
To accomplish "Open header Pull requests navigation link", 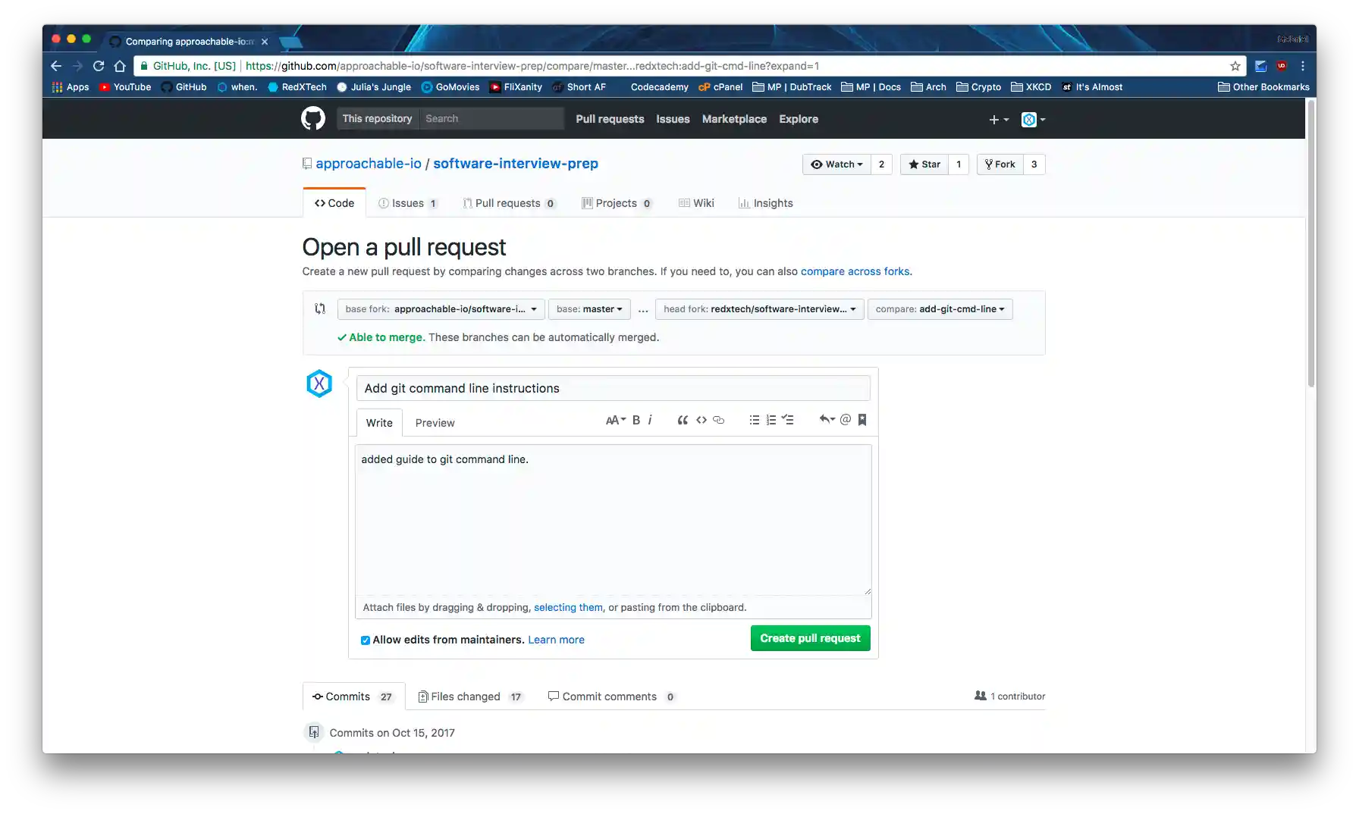I will [x=610, y=119].
